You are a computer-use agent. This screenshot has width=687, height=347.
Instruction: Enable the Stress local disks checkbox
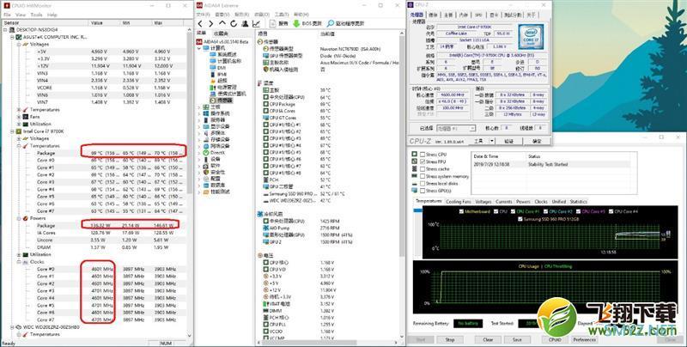[x=423, y=184]
